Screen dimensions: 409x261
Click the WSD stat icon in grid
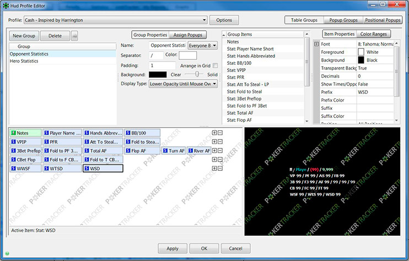pos(87,169)
